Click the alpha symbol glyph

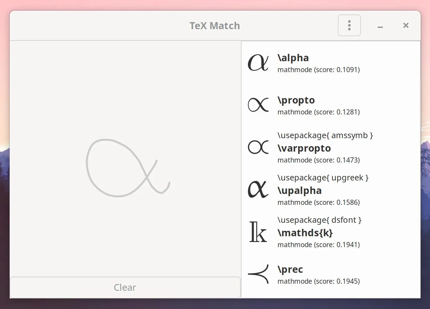point(258,63)
